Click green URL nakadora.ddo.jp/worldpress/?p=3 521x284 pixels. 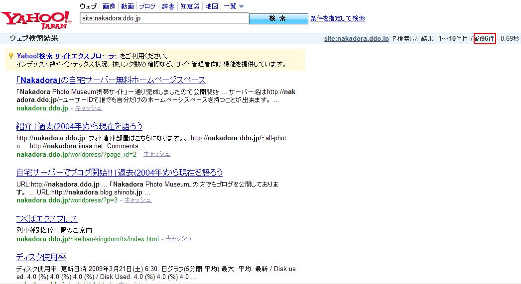67,200
